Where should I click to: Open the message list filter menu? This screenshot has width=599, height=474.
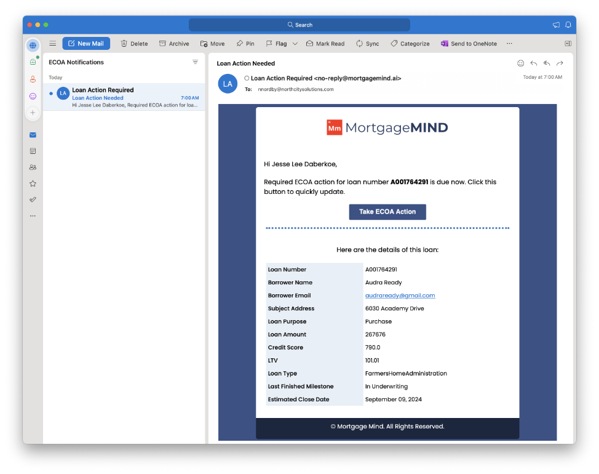pos(196,62)
